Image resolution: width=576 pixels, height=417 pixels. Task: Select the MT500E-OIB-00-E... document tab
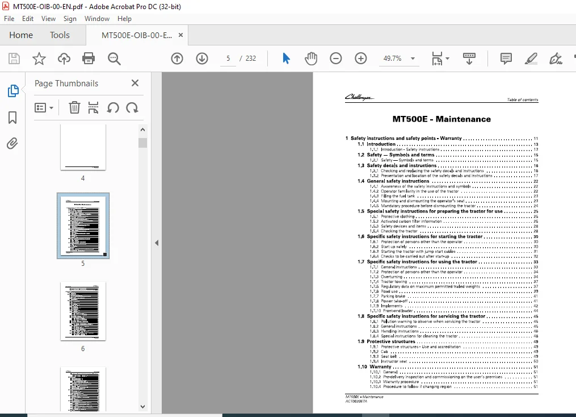click(137, 35)
